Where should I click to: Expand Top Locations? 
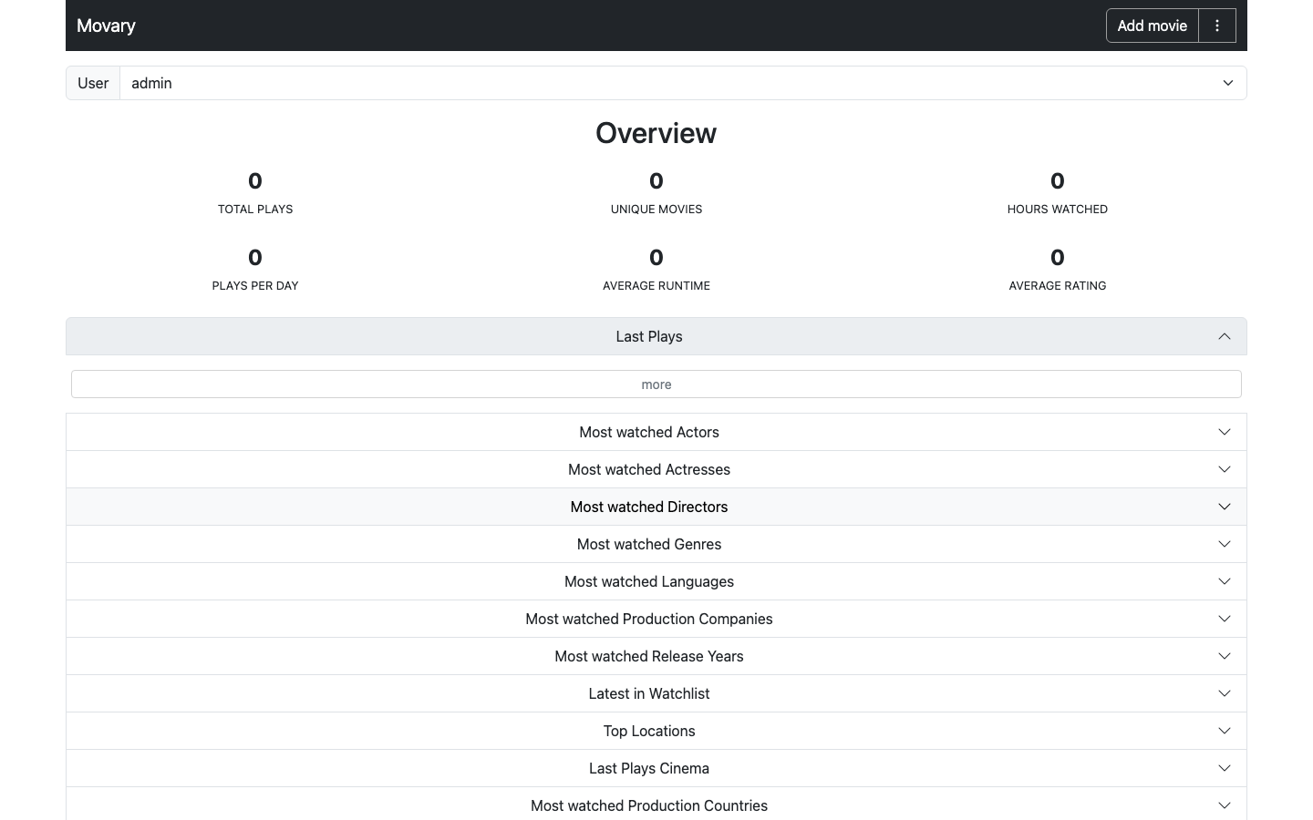pos(656,731)
